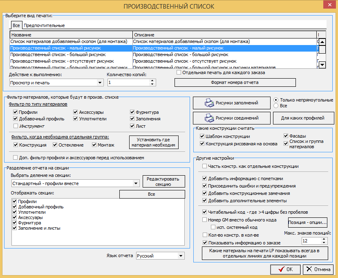The image size is (338, 278).
Task: Toggle Конструкция рисованая на основа checkbox
Action: click(202, 144)
